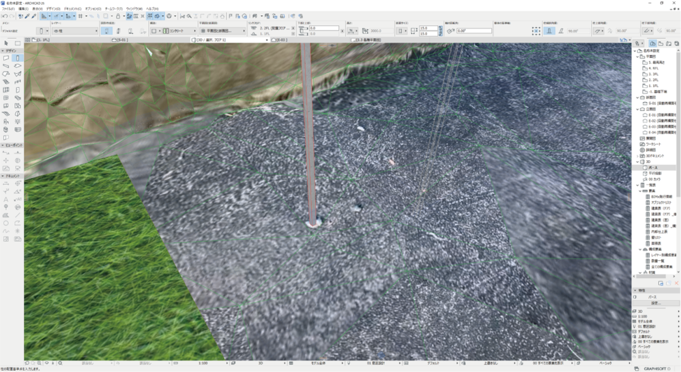Click the Column tool settings icon
681x372 pixels.
[42, 31]
